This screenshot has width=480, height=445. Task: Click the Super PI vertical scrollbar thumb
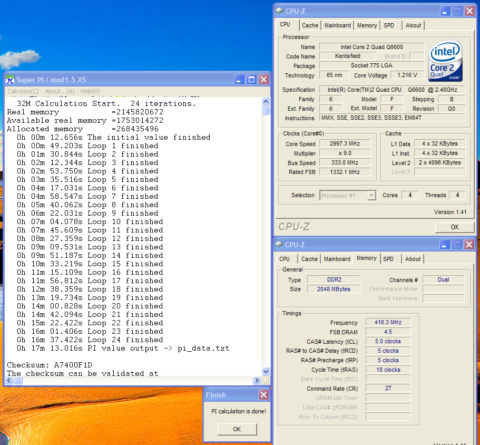point(266,110)
